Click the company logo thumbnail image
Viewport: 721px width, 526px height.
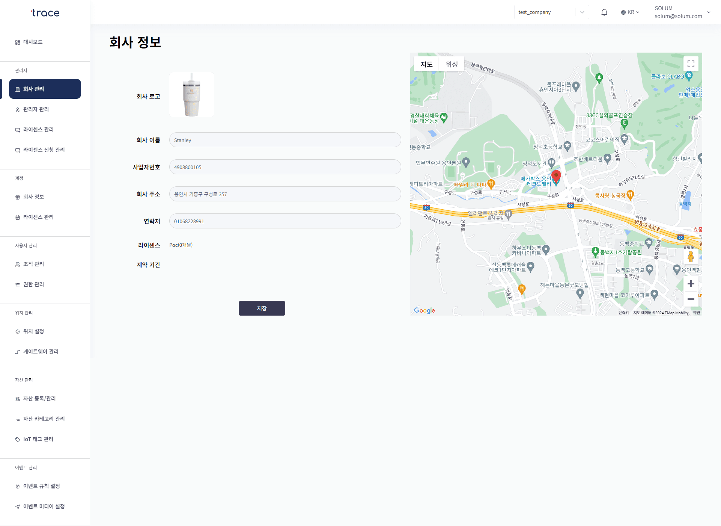[x=192, y=95]
